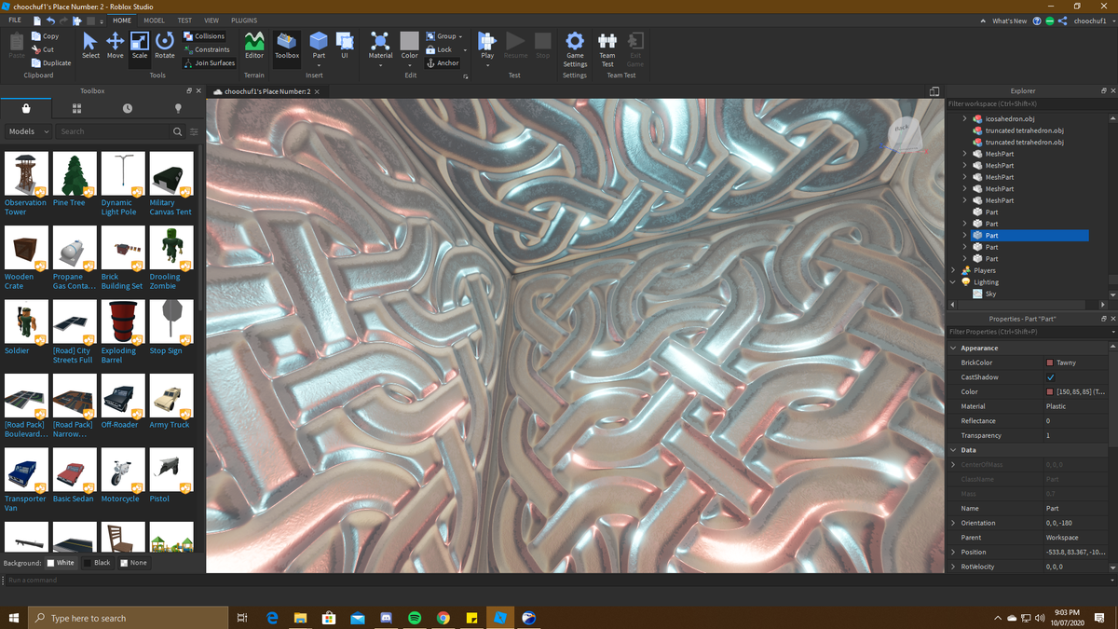Select Black toolbox background
Screen dimensions: 1118x629
pos(97,563)
